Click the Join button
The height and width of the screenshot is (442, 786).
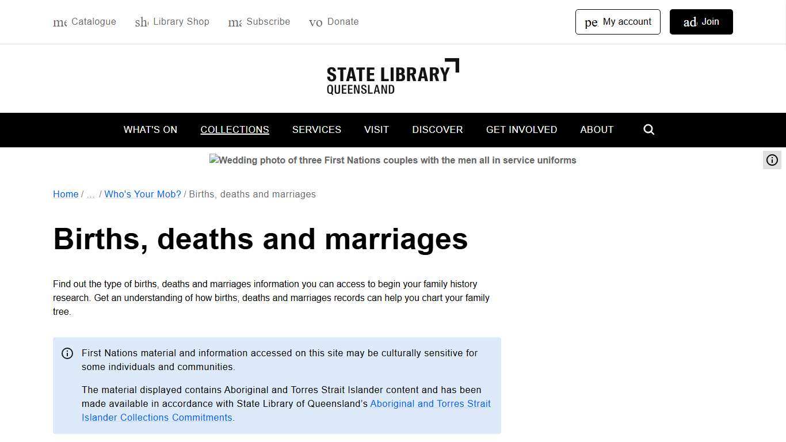(701, 22)
